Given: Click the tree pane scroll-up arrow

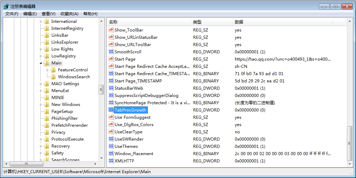Looking at the screenshot, I should (x=101, y=21).
